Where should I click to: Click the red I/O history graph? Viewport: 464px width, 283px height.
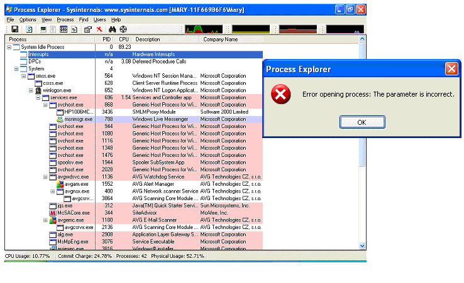pos(298,29)
